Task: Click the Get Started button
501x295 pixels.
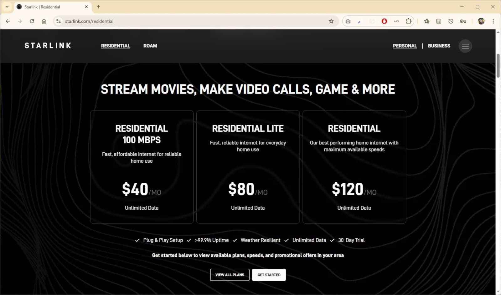Action: coord(269,275)
